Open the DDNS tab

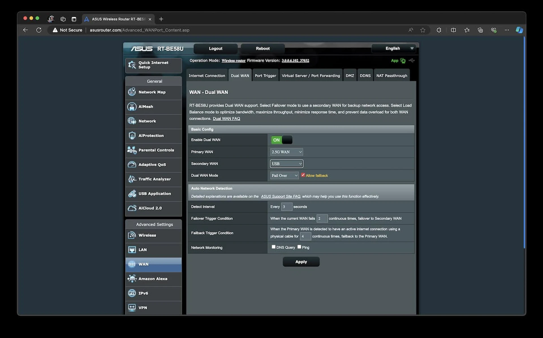365,75
